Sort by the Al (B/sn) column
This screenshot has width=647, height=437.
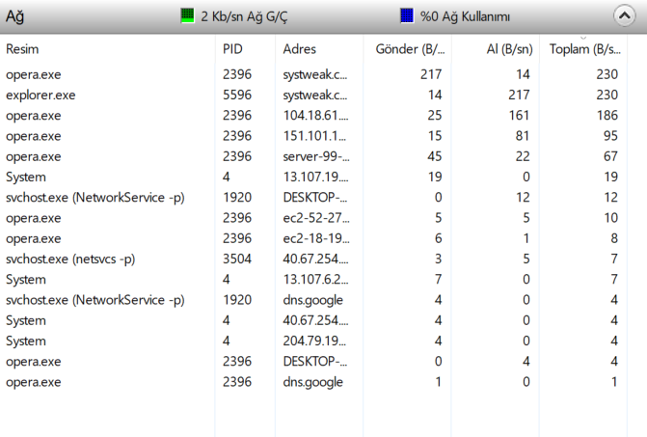coord(509,49)
